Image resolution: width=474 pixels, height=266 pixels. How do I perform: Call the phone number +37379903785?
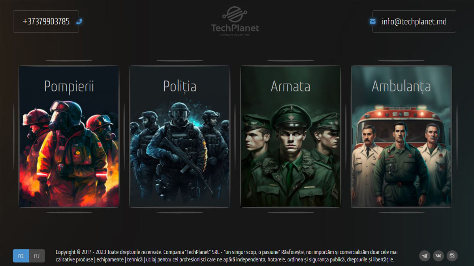pyautogui.click(x=46, y=21)
